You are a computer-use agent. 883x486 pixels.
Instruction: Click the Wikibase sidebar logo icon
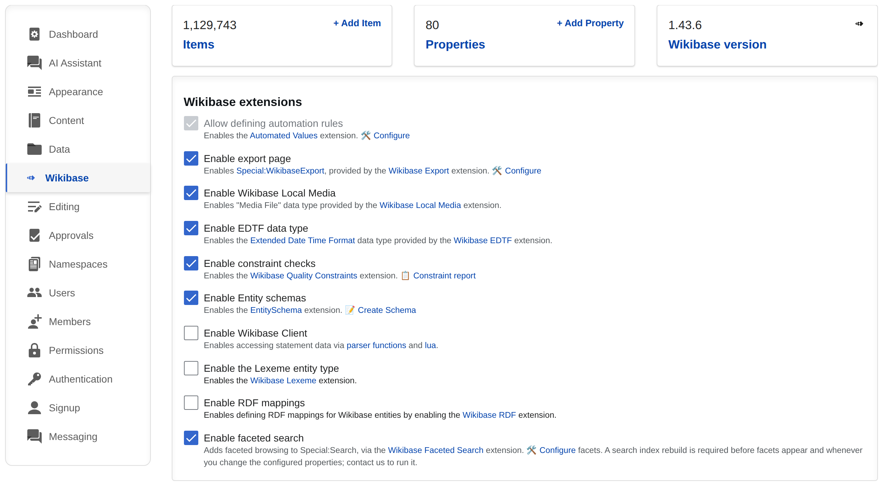(31, 178)
